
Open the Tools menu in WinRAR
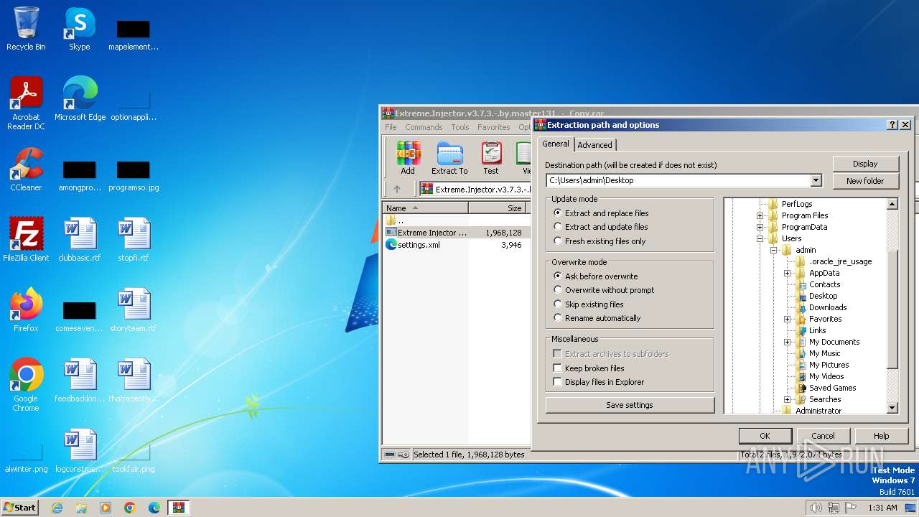(460, 127)
